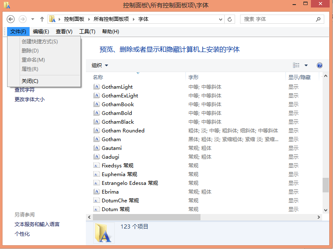Open the 帮助(H) menu

110,32
